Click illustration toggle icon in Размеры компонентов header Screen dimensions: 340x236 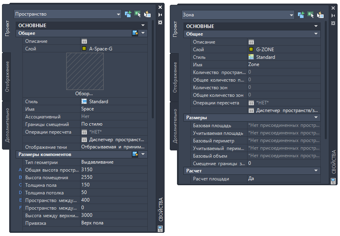pyautogui.click(x=135, y=154)
